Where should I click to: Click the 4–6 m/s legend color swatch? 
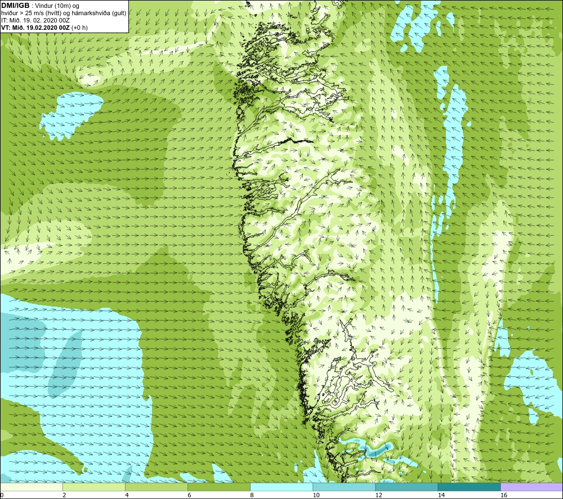click(157, 487)
